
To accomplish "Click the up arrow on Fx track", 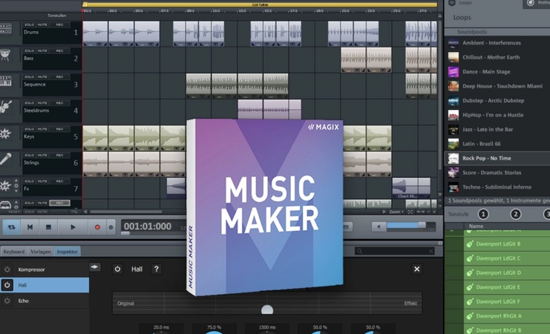I will point(16,180).
